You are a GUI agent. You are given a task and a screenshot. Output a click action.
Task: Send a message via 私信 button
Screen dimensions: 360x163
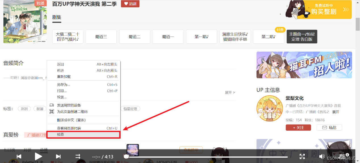[x=329, y=128]
